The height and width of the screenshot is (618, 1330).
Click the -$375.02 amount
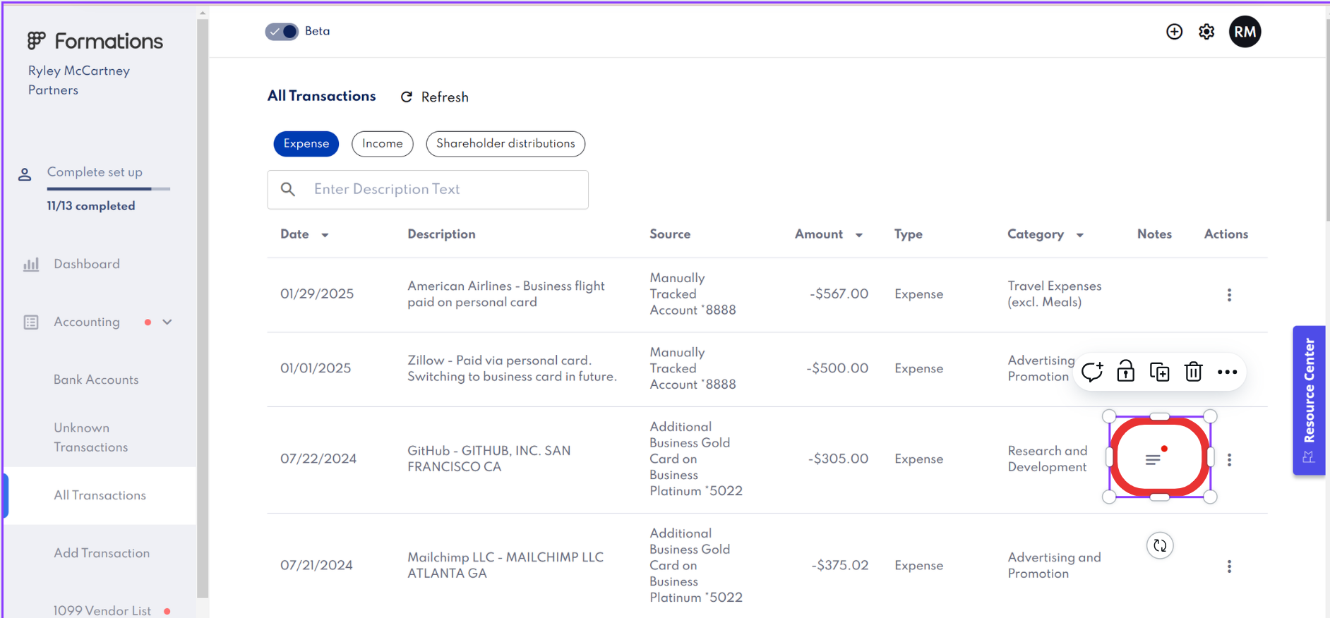pyautogui.click(x=839, y=565)
